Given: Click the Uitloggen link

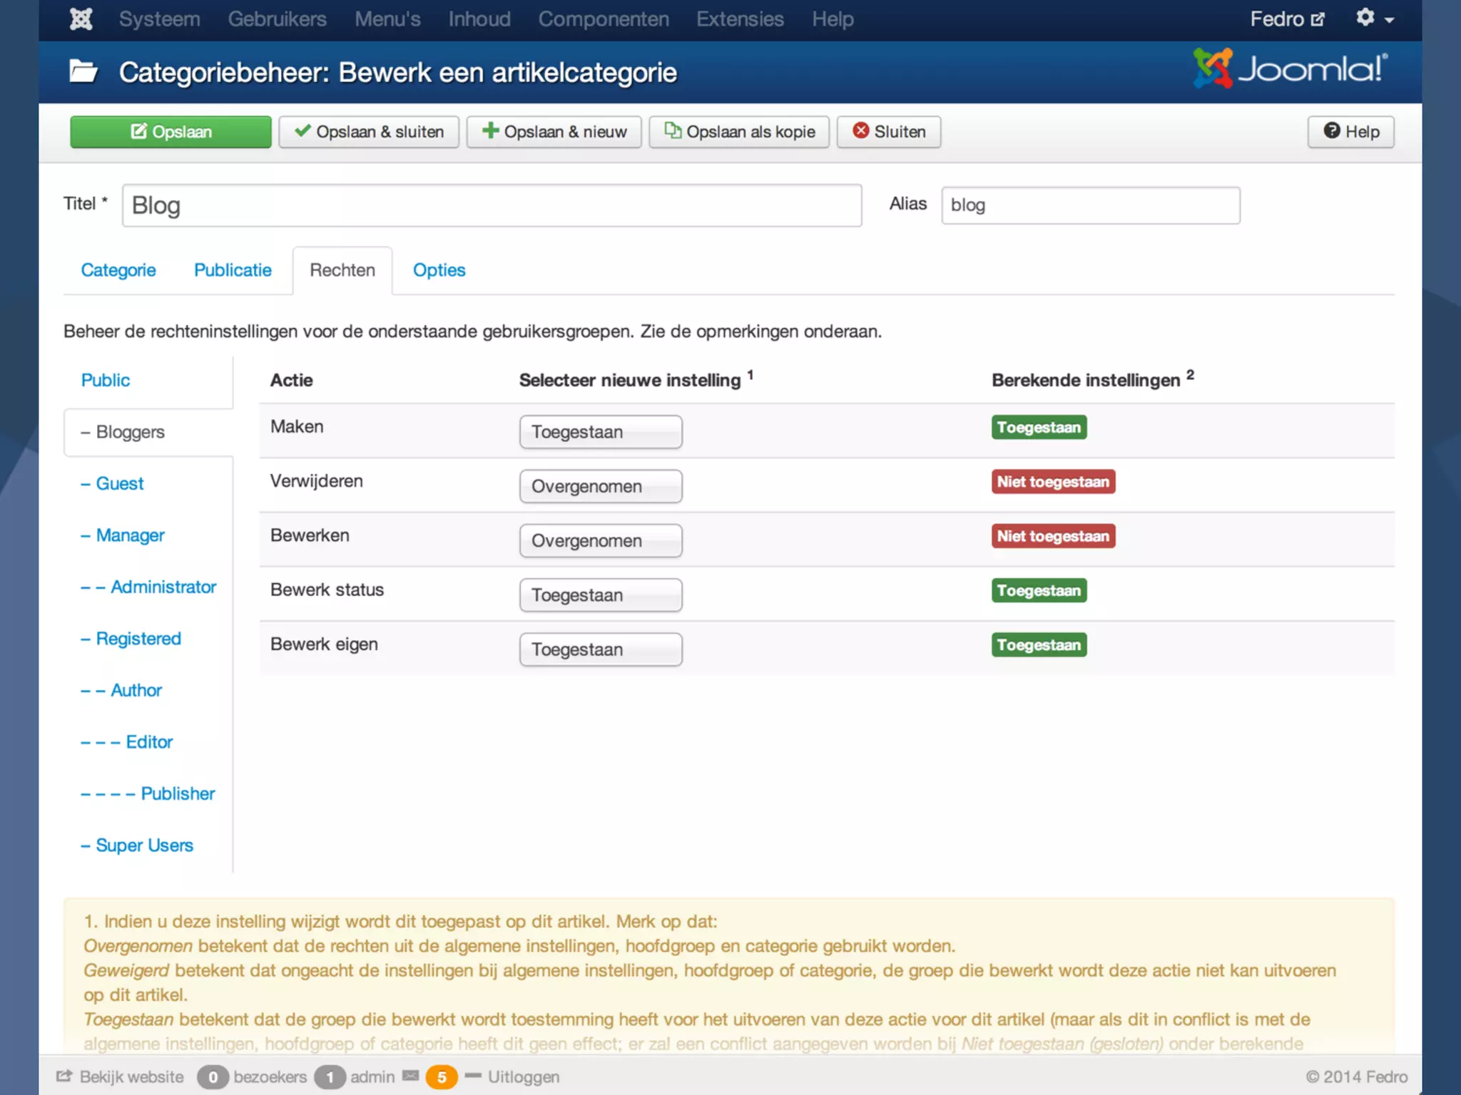Looking at the screenshot, I should [523, 1076].
